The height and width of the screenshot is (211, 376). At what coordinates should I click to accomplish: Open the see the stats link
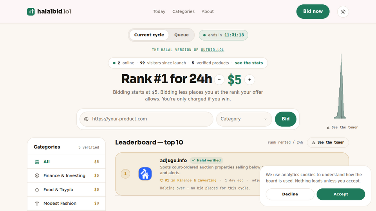point(249,63)
